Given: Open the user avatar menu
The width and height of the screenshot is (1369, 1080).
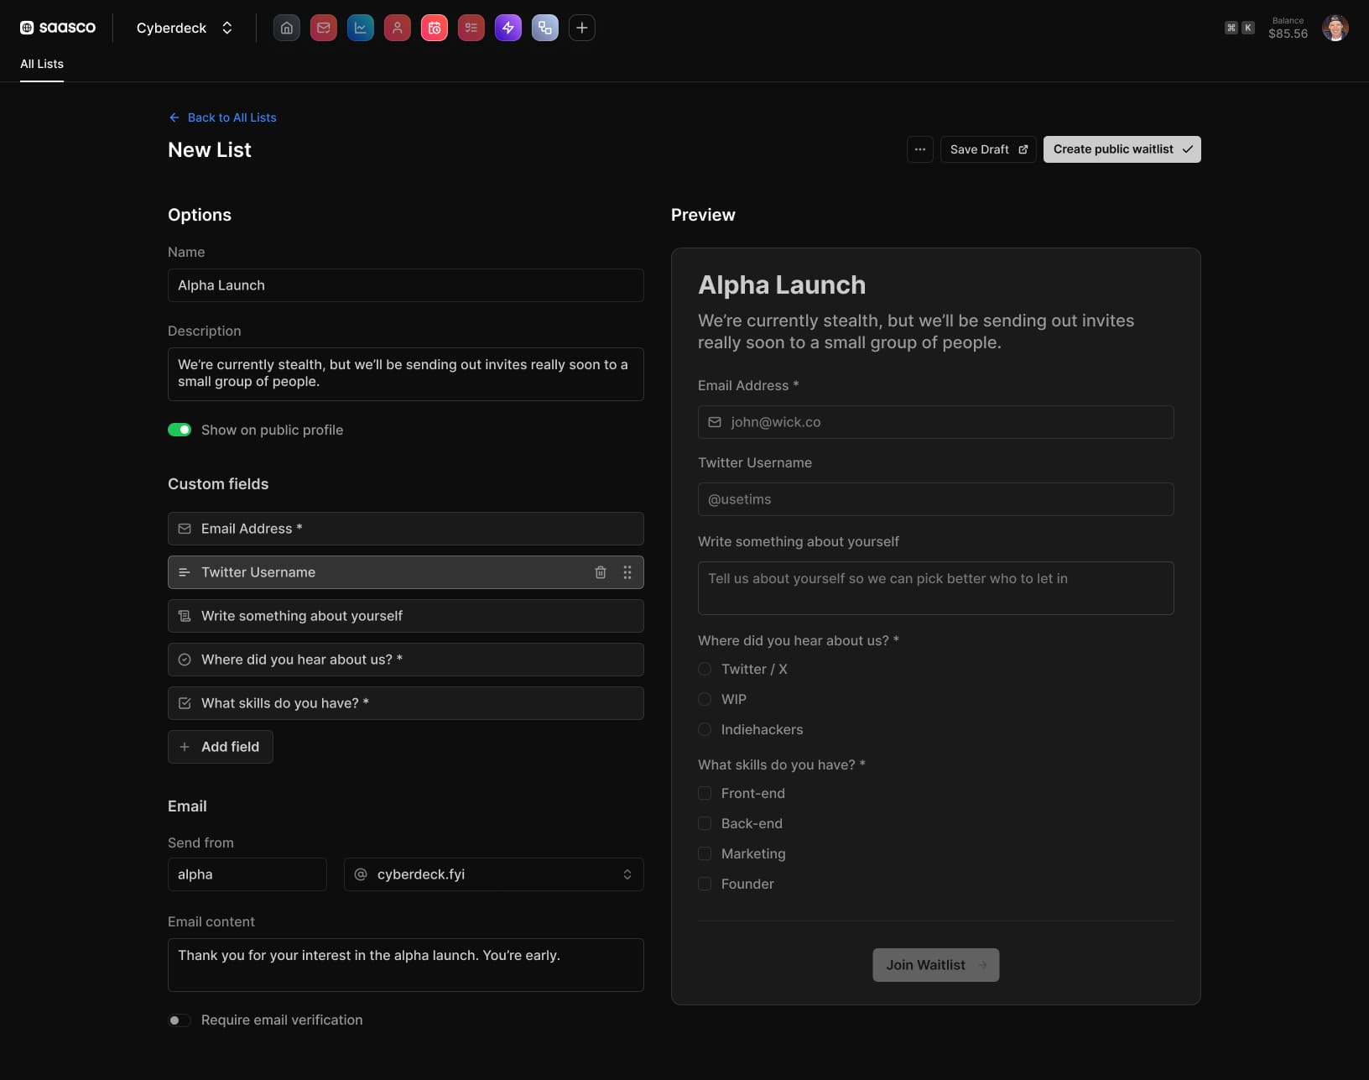Looking at the screenshot, I should pyautogui.click(x=1335, y=28).
